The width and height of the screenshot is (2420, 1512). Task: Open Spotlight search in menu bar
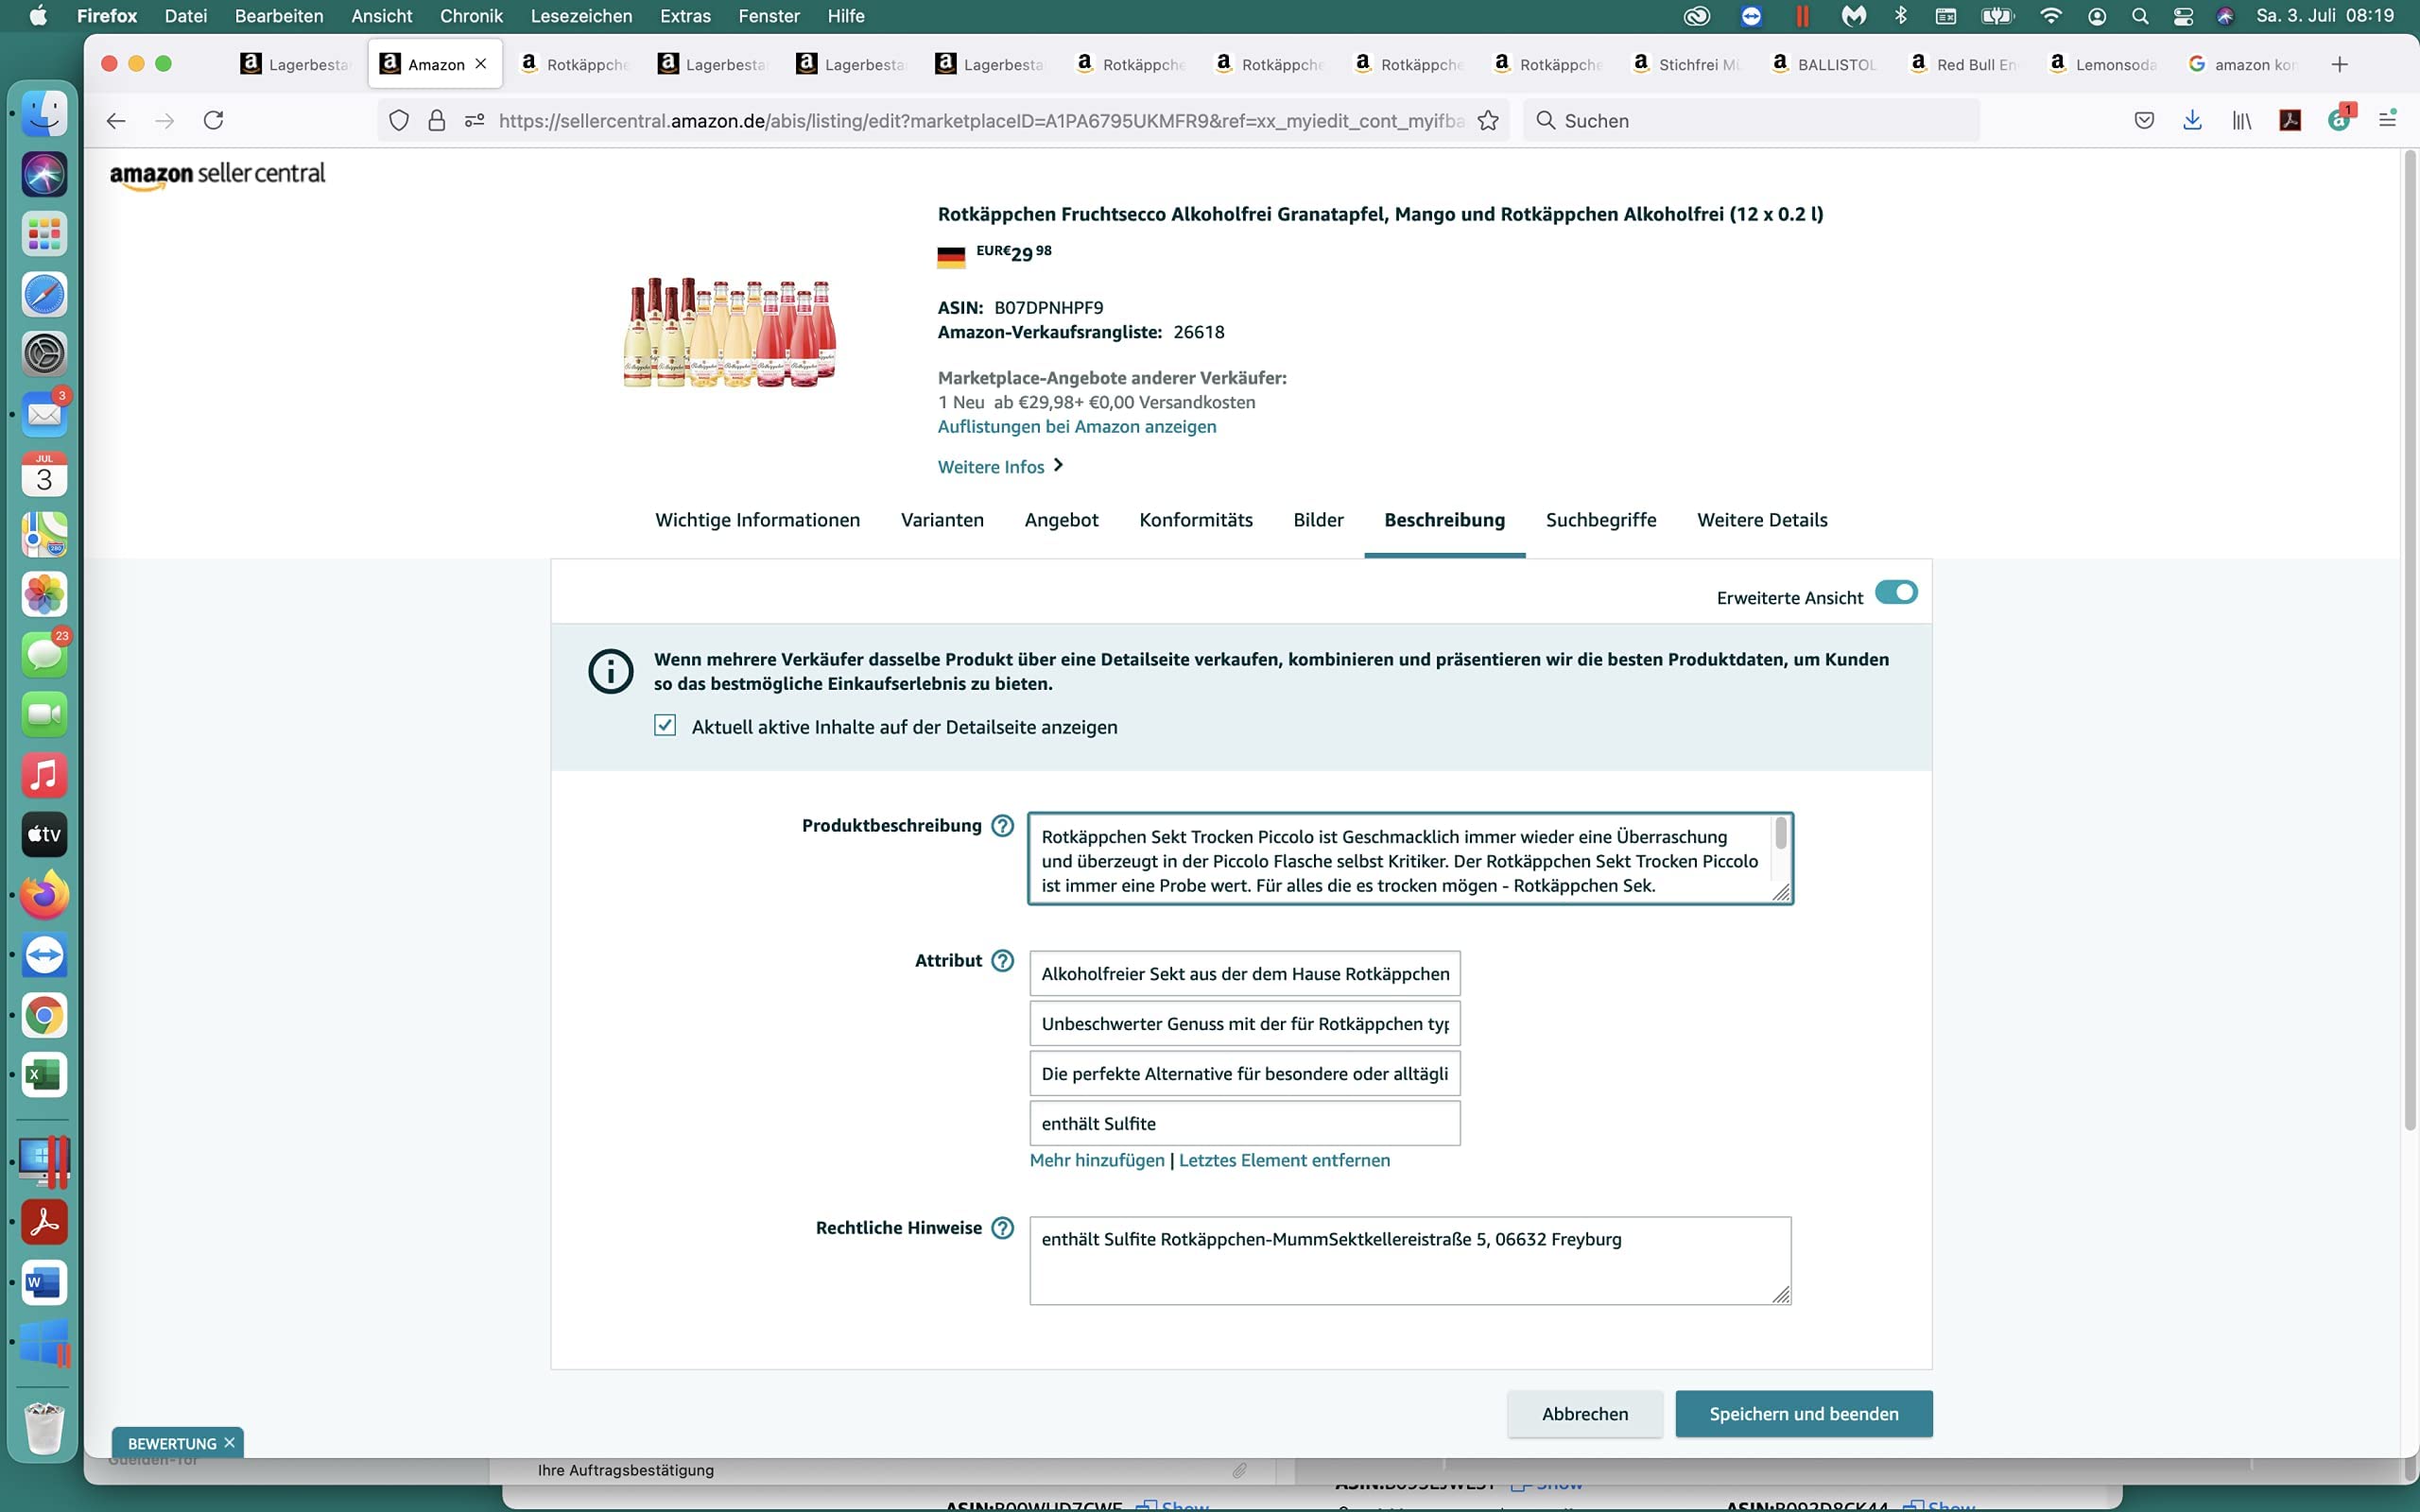point(2139,16)
